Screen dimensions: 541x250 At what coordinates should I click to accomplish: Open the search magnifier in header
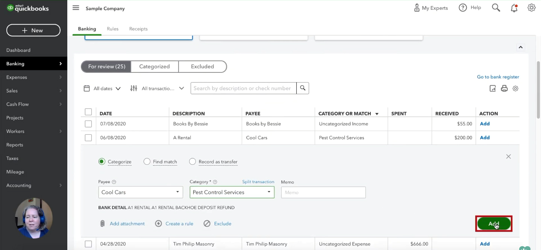(496, 8)
